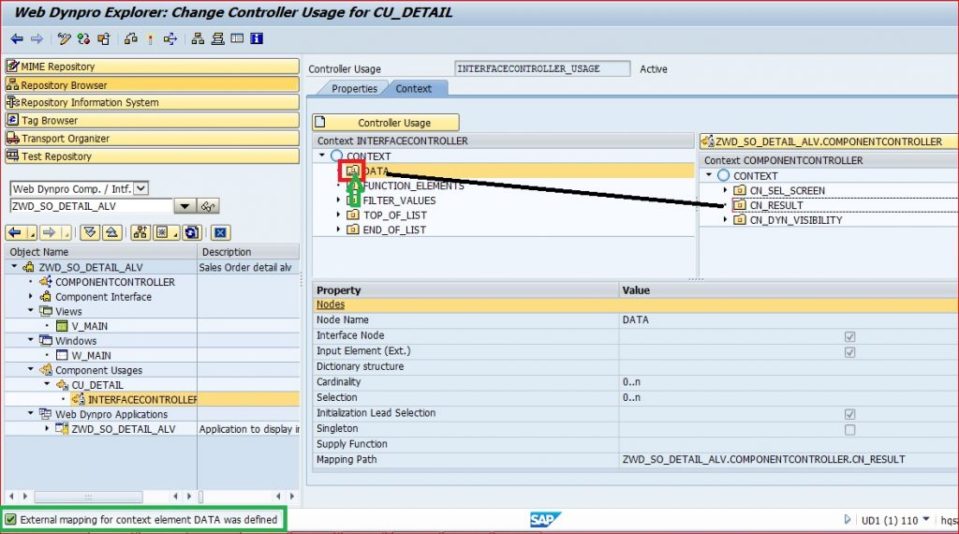Go back using toolbar Back arrow
Screen dimensions: 959x534
(x=17, y=39)
